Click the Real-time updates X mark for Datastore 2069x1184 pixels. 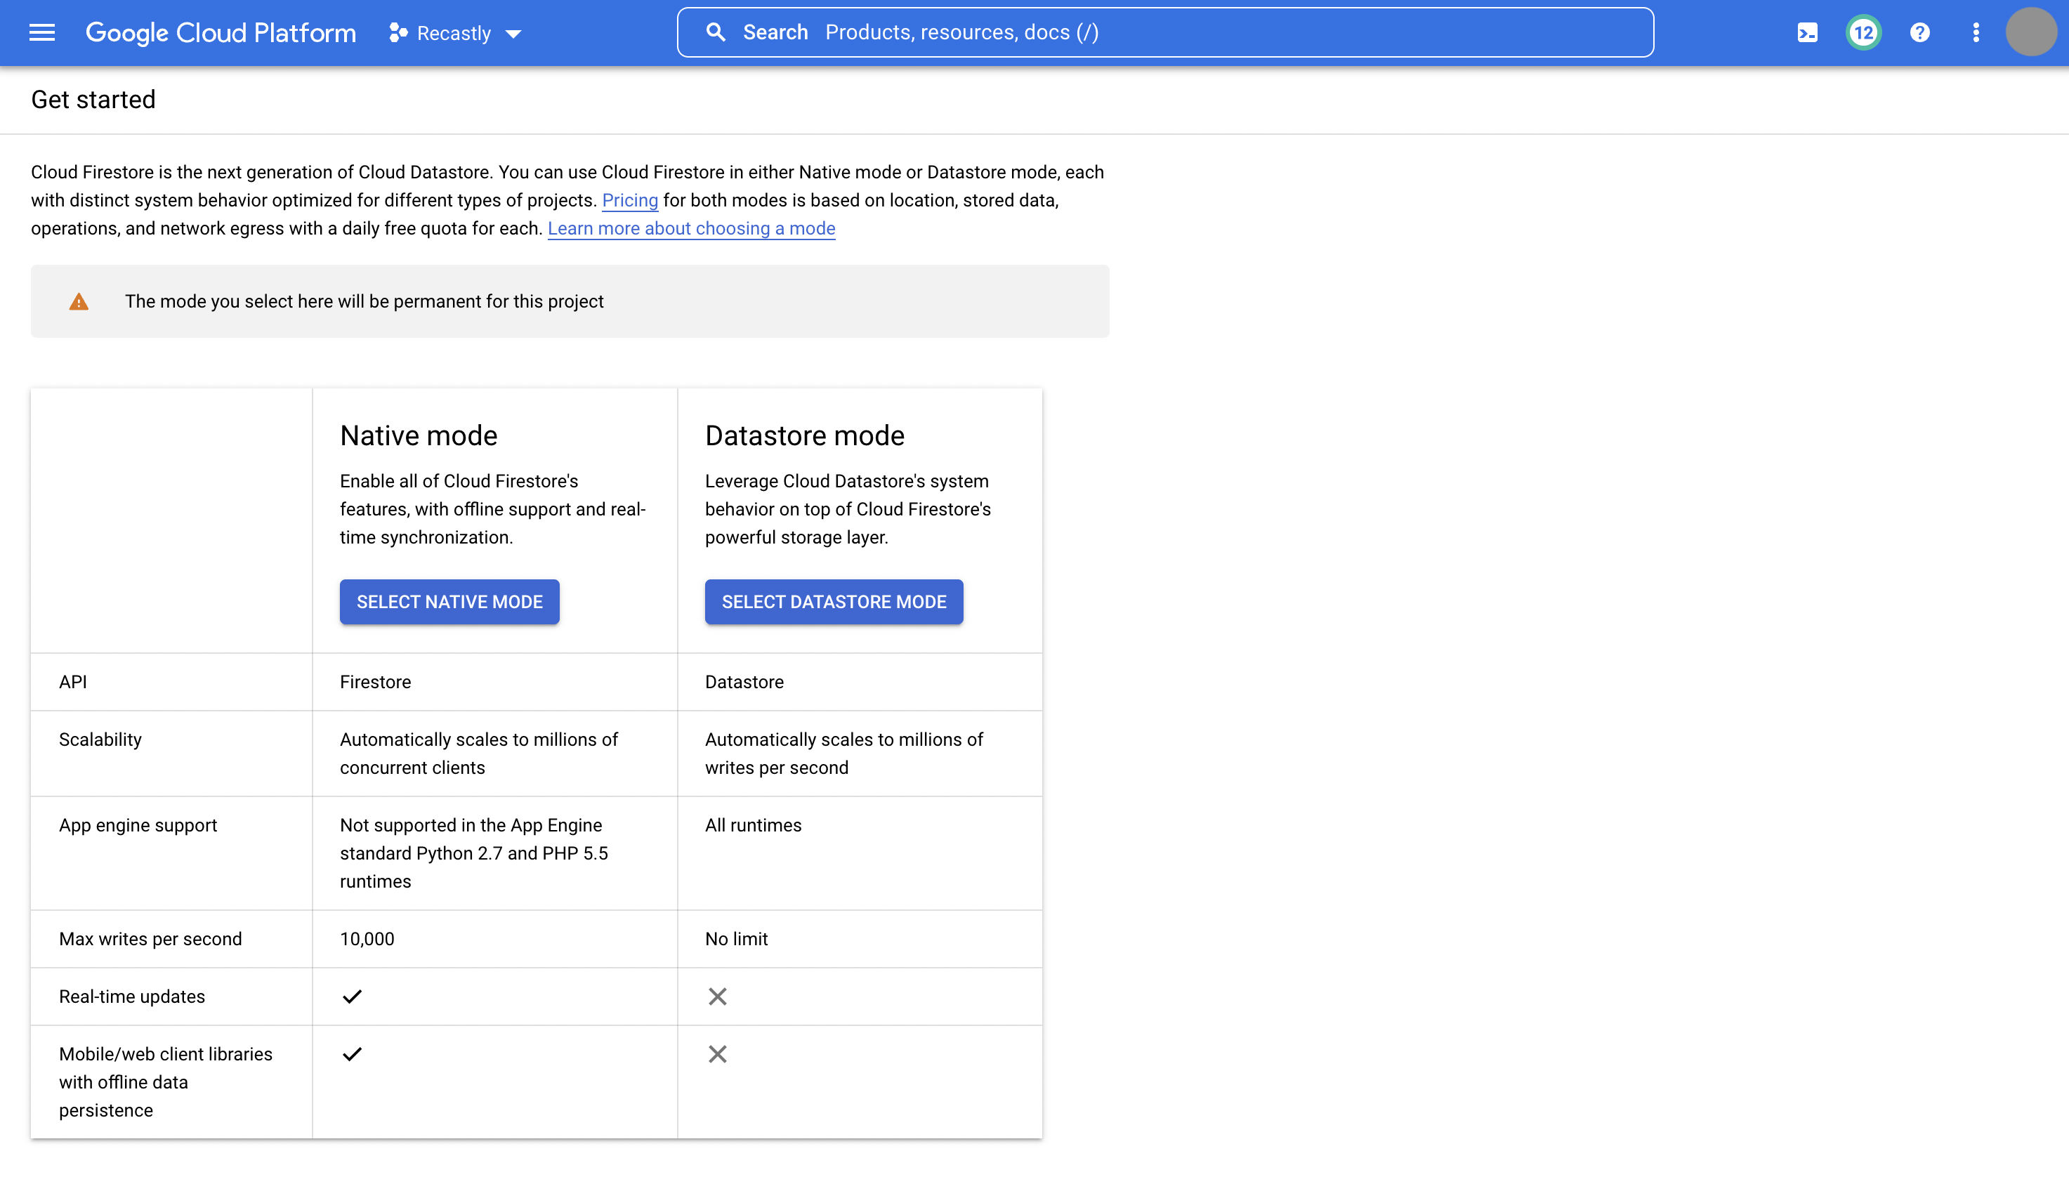pyautogui.click(x=716, y=996)
